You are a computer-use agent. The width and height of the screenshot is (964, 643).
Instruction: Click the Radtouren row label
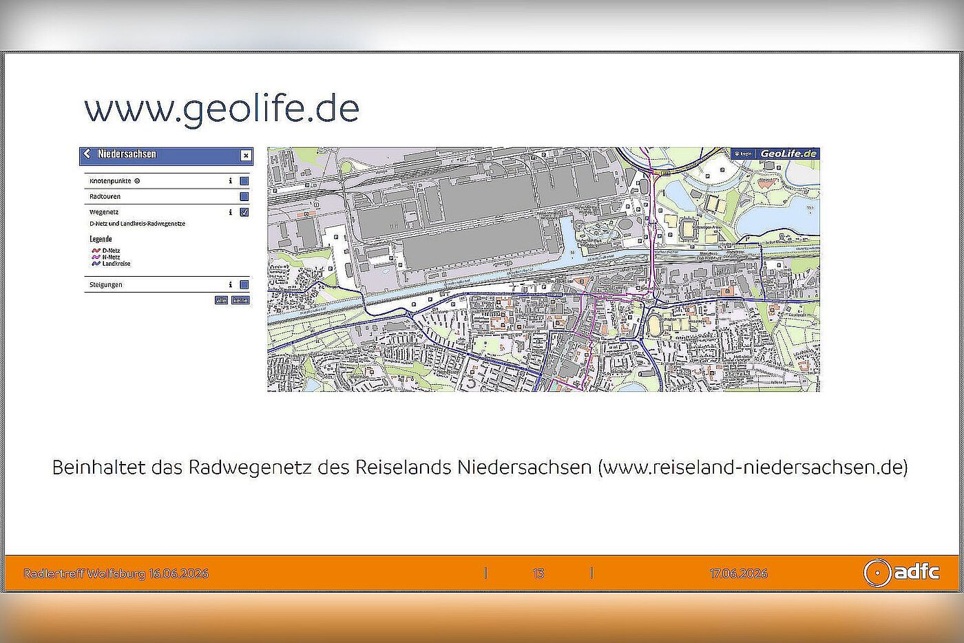tap(105, 196)
